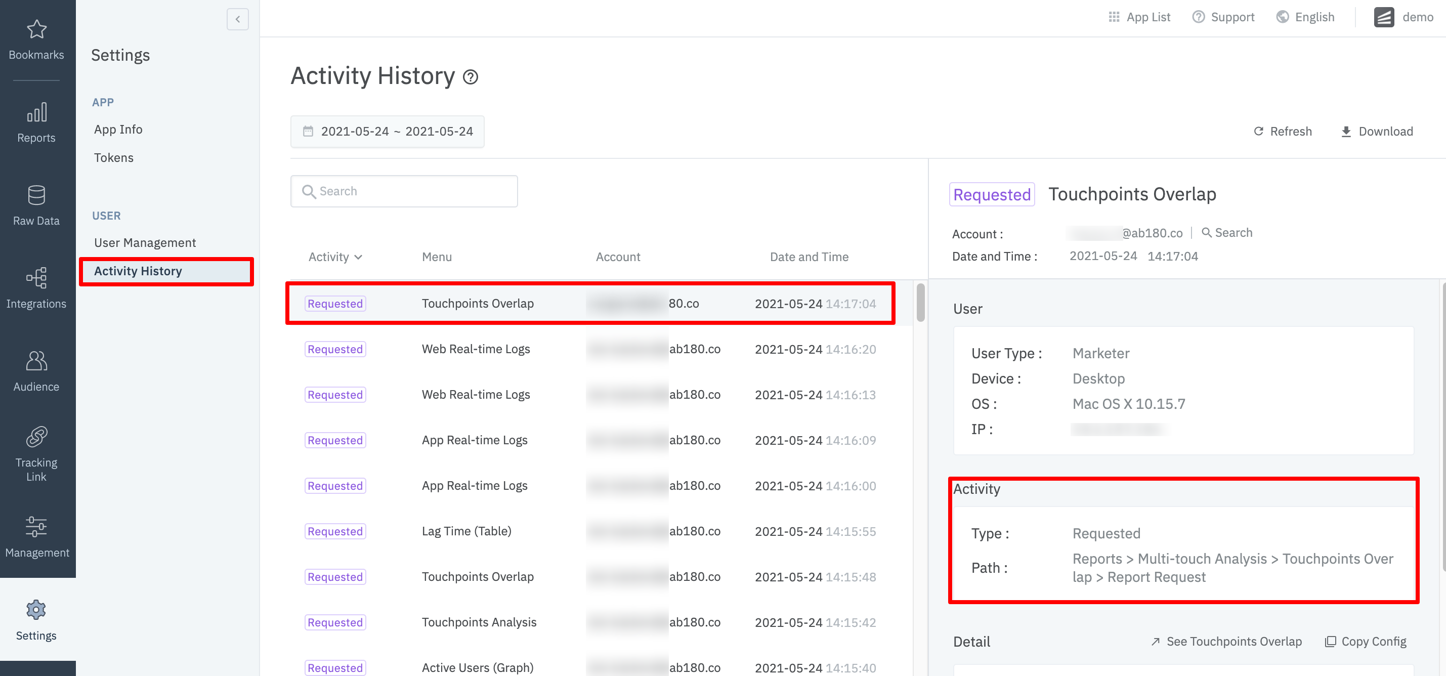Sort by the Activity column dropdown
Viewport: 1446px width, 676px height.
click(x=335, y=257)
